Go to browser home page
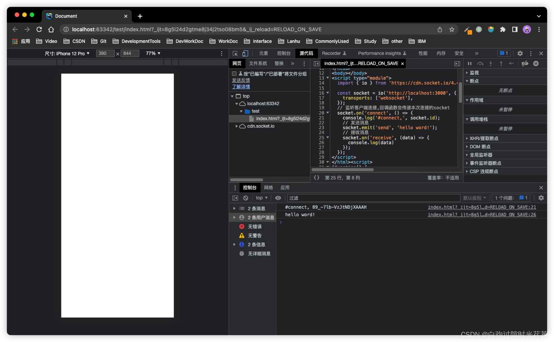The width and height of the screenshot is (554, 342). coord(51,29)
